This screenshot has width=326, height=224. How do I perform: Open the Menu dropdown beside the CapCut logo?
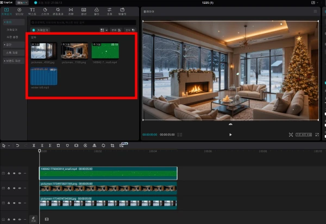click(x=22, y=3)
